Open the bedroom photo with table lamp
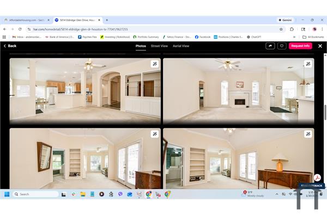Screen dimensions: 327x215 tap(239, 158)
